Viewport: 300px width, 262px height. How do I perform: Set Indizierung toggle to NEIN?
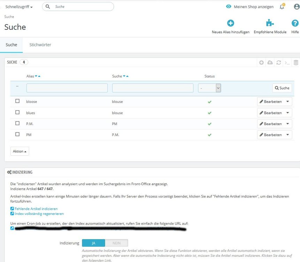[x=116, y=243]
